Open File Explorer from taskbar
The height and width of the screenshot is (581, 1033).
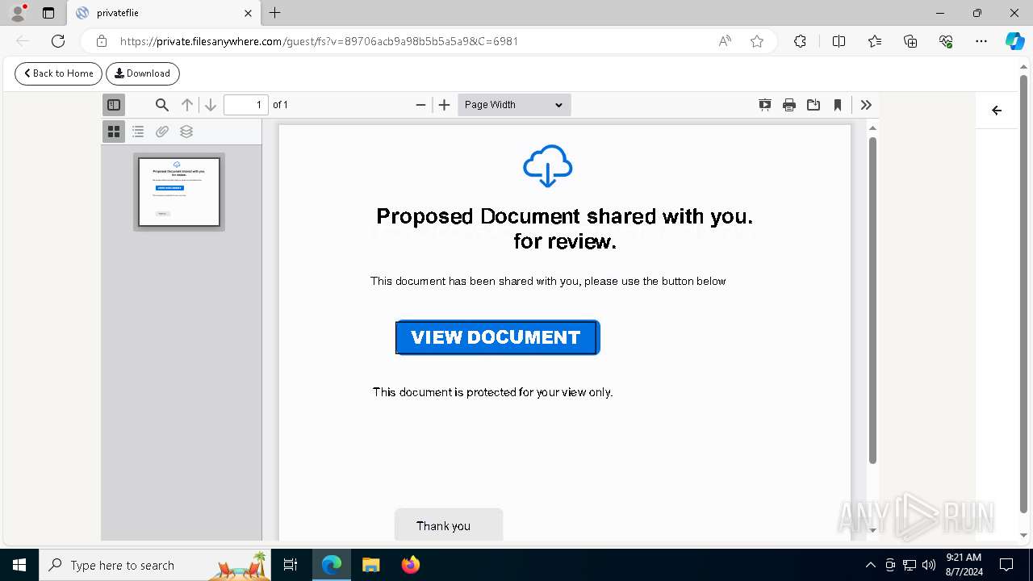370,565
